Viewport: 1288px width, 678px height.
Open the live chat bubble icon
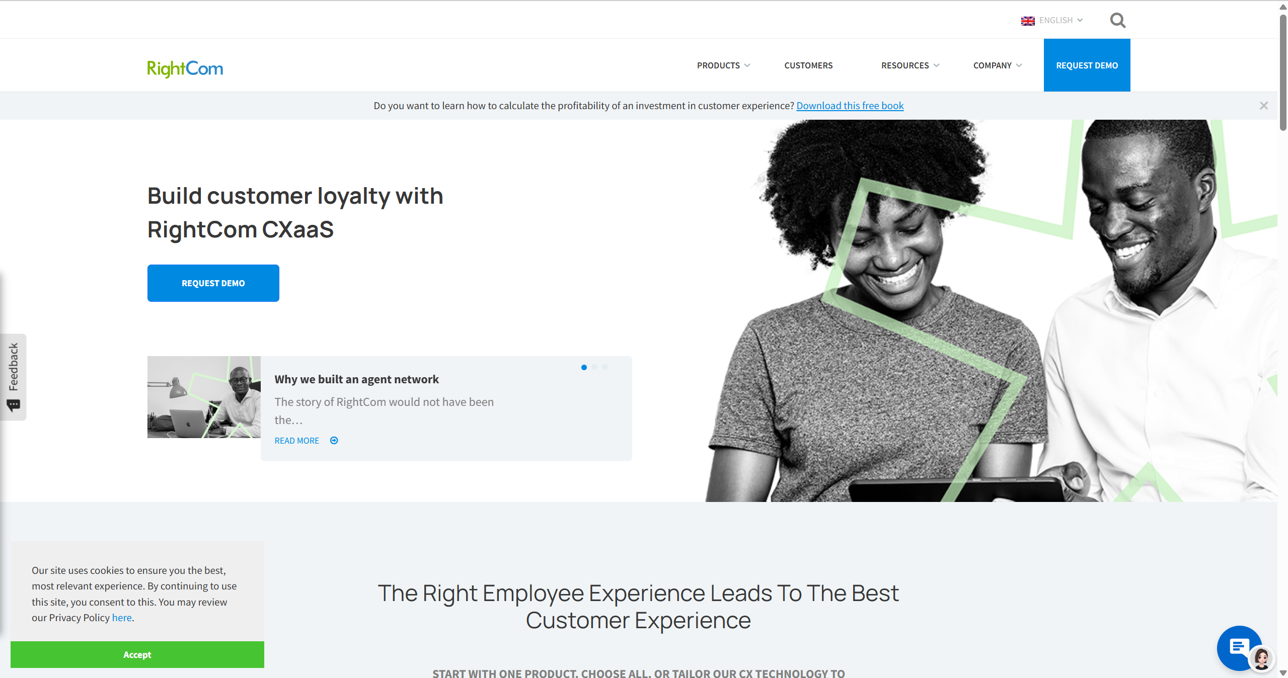[x=1238, y=647]
